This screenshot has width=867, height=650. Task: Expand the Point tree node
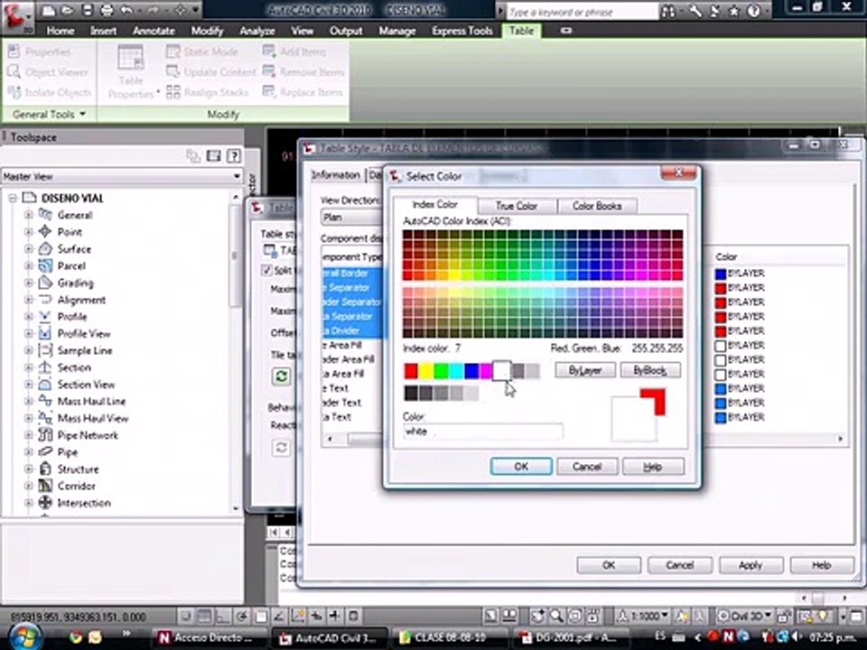pos(29,232)
